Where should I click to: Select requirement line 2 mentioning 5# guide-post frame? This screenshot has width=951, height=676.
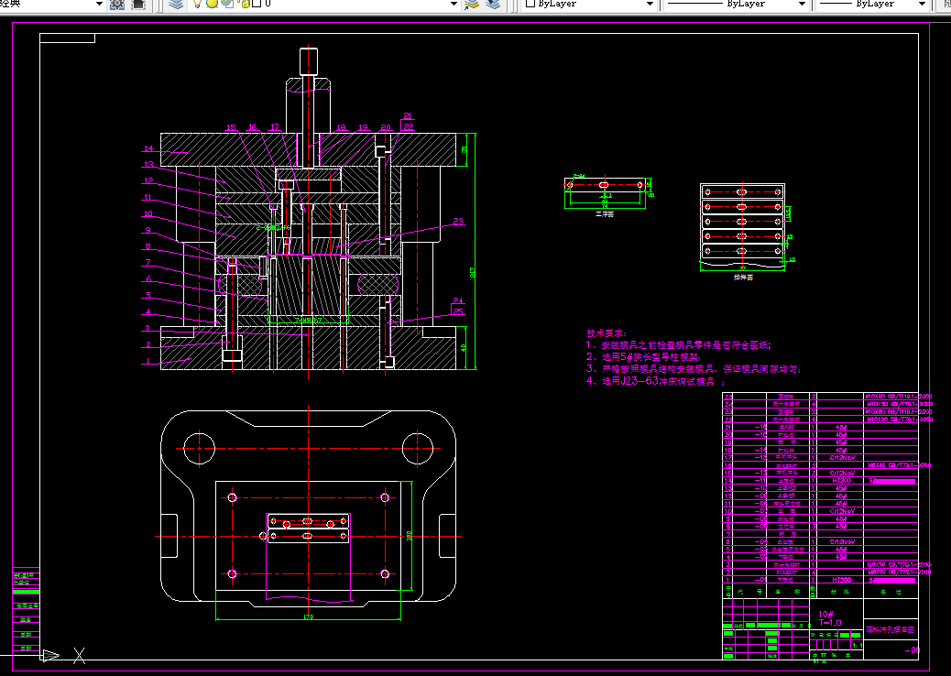[643, 356]
